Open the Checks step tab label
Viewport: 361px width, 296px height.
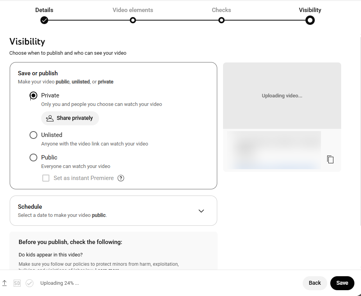[221, 10]
